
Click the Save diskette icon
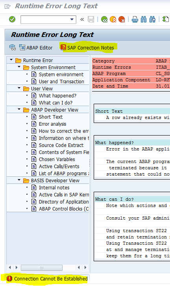(x=91, y=19)
